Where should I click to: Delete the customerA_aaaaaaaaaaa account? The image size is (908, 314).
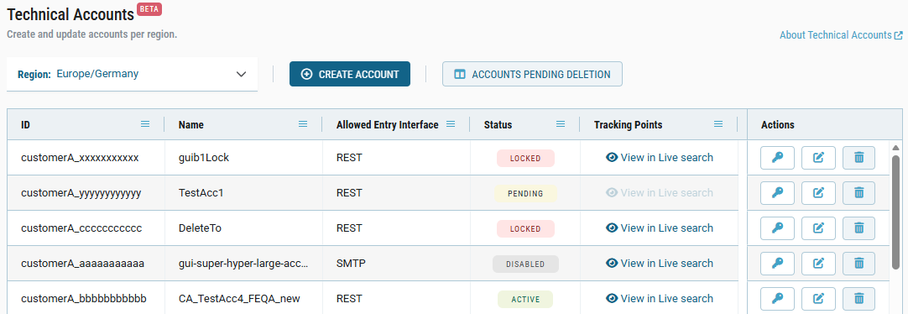[858, 264]
